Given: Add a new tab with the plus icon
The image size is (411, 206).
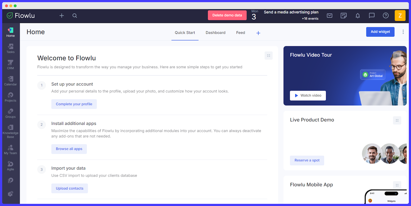Looking at the screenshot, I should (258, 33).
